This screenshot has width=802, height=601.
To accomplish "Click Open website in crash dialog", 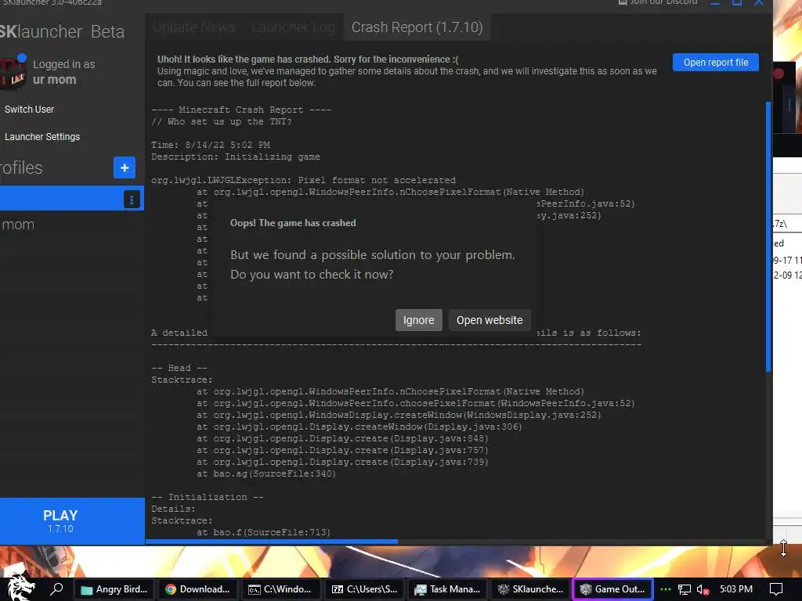I will [x=489, y=320].
